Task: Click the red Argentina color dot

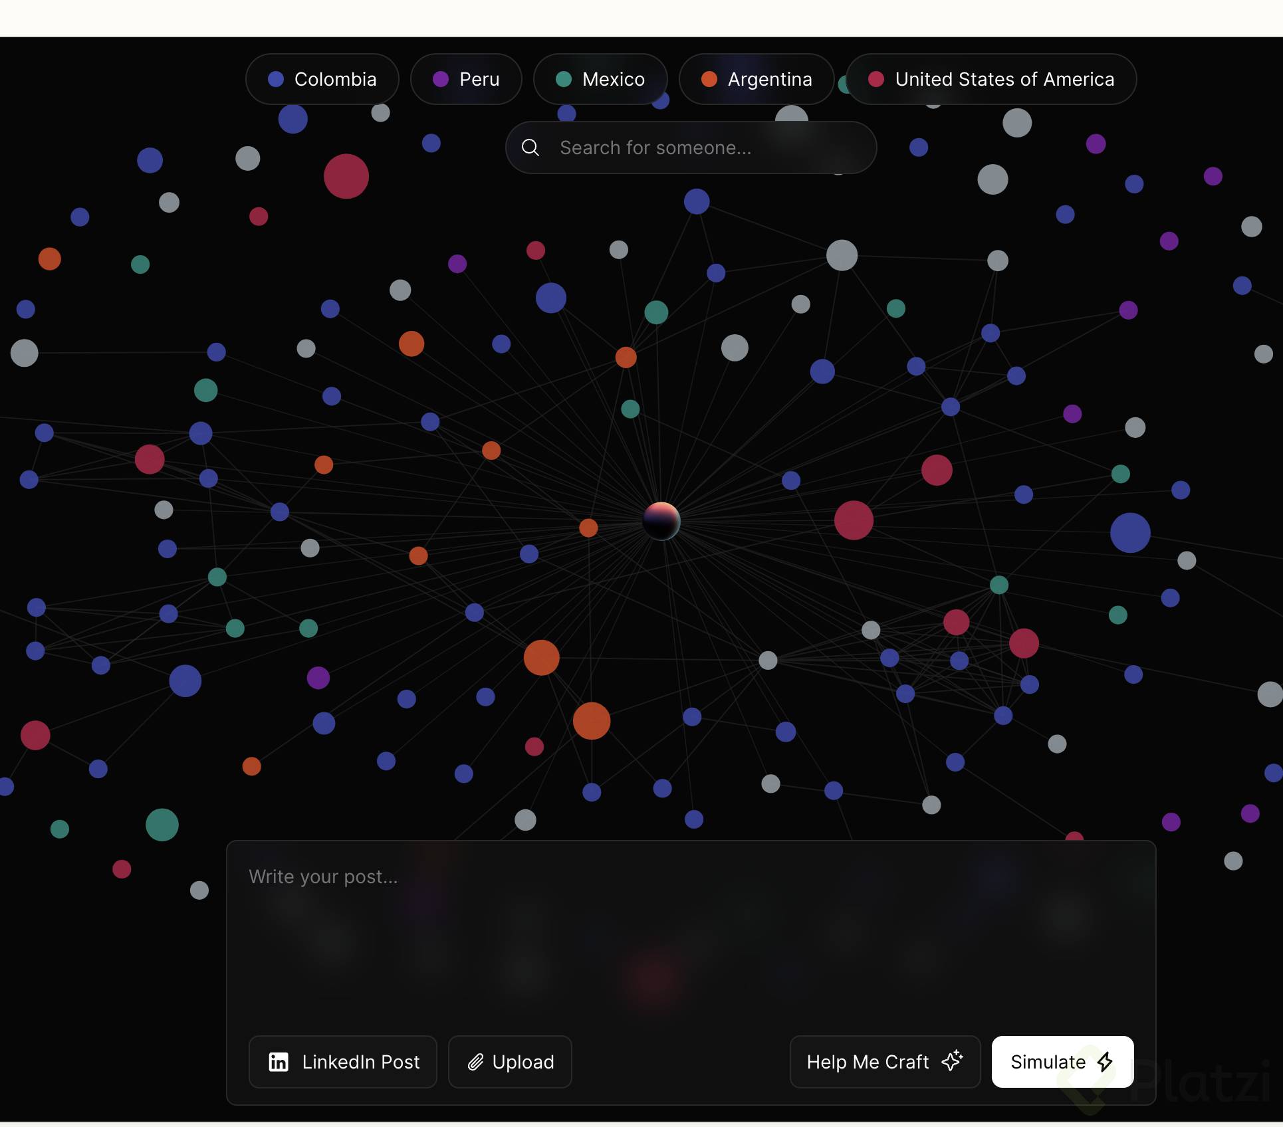Action: pos(709,79)
